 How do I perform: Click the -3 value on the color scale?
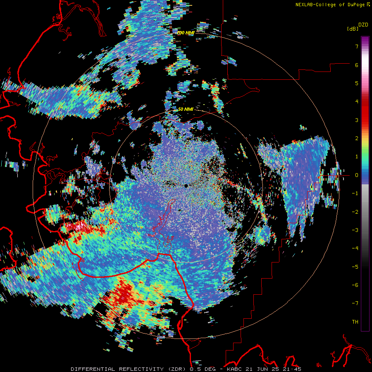355,230
